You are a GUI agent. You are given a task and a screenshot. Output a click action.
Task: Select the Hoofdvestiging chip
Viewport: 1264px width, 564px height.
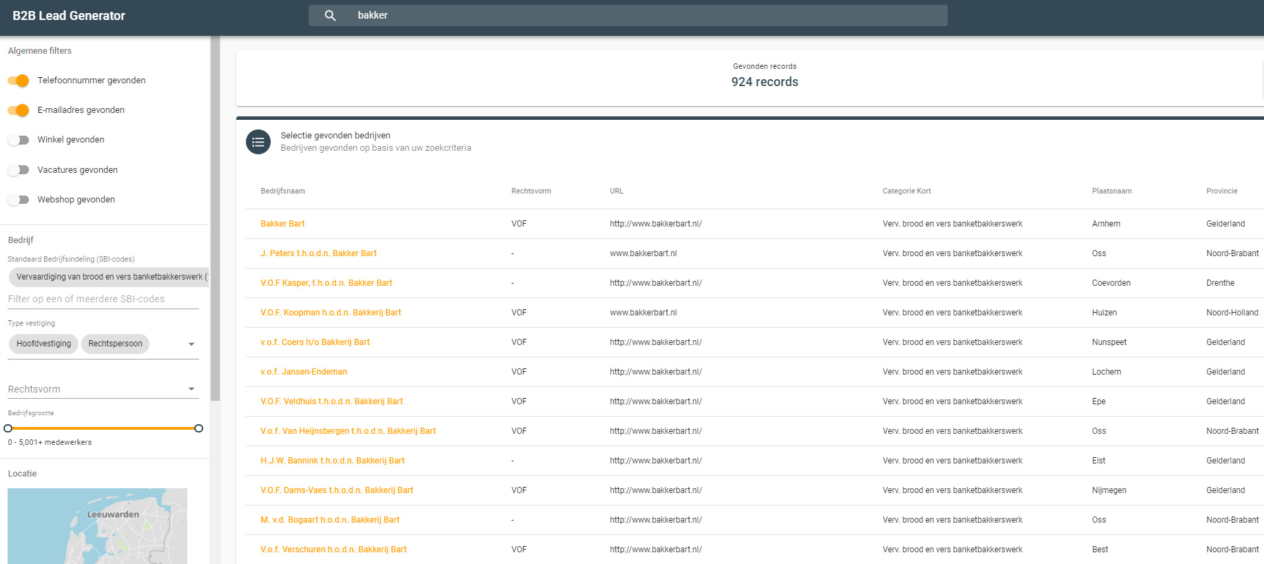[43, 344]
